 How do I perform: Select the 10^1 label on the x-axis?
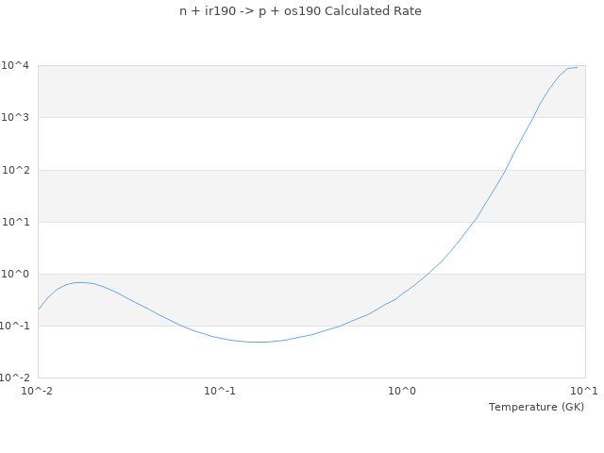click(585, 391)
